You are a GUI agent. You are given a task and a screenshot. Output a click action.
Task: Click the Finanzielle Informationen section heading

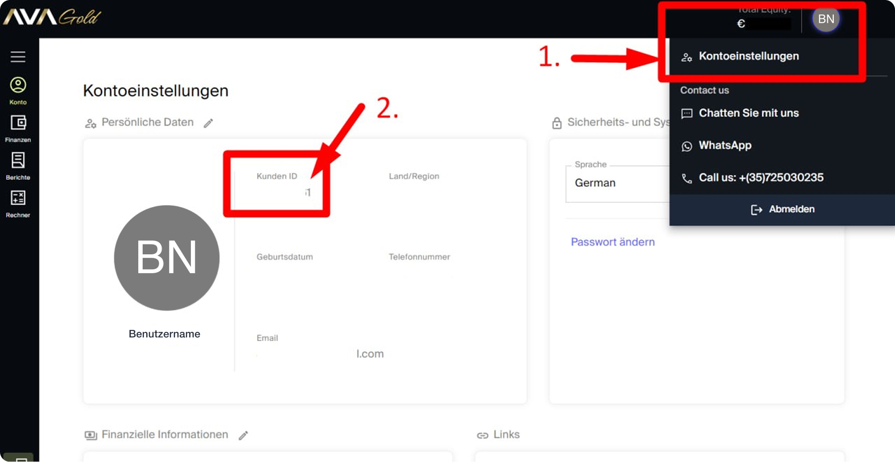(165, 435)
